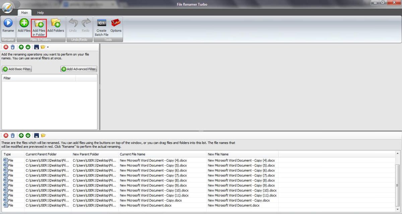Click new file name 'Document - Copy.docx' cell

pos(239,201)
